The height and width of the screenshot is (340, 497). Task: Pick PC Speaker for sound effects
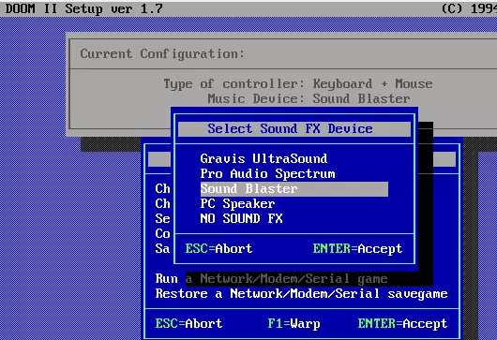click(x=237, y=204)
